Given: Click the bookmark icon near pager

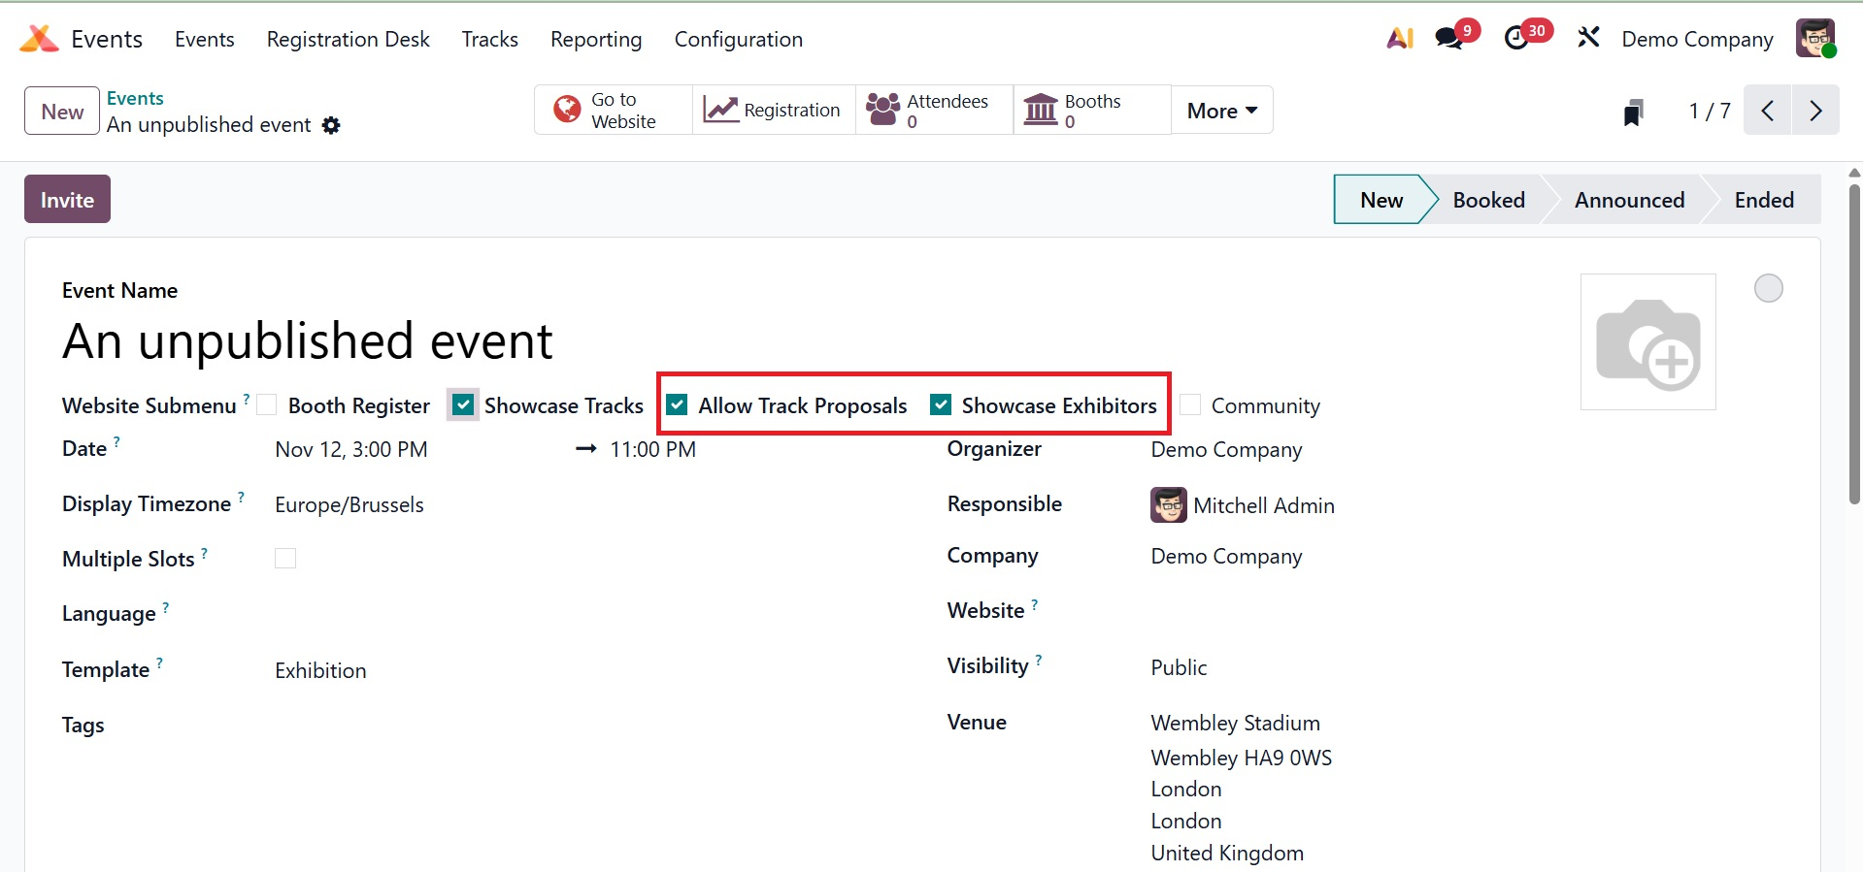Looking at the screenshot, I should tap(1633, 112).
